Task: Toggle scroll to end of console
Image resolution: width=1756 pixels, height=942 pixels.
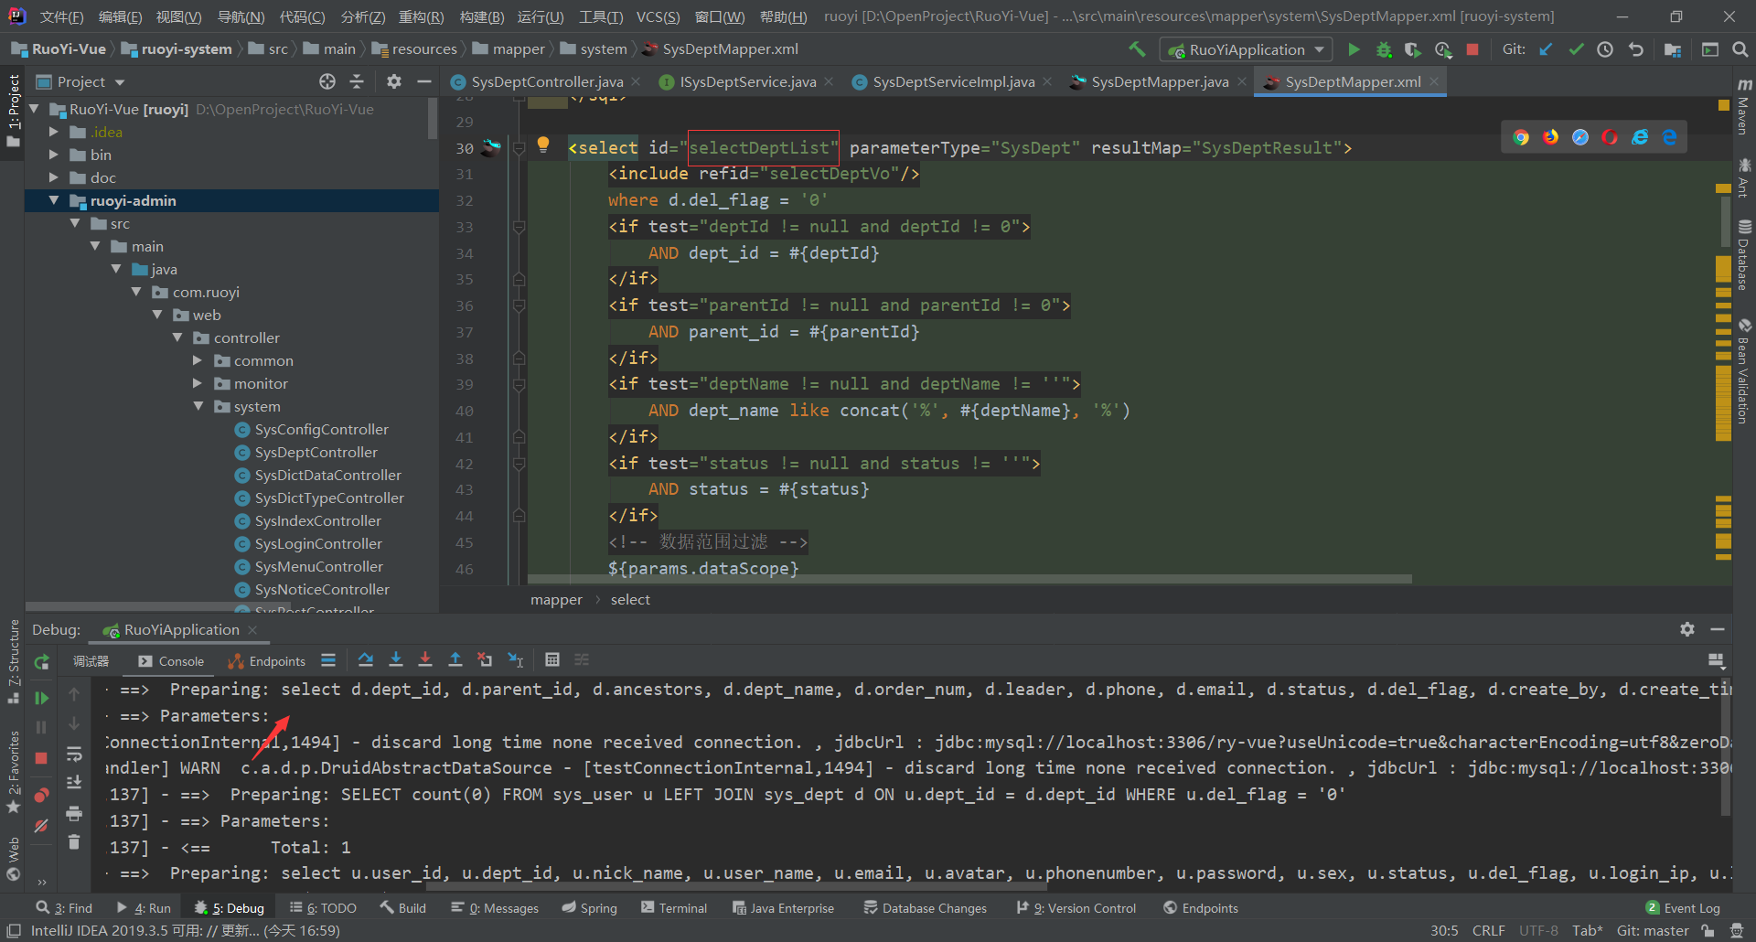Action: point(74,783)
